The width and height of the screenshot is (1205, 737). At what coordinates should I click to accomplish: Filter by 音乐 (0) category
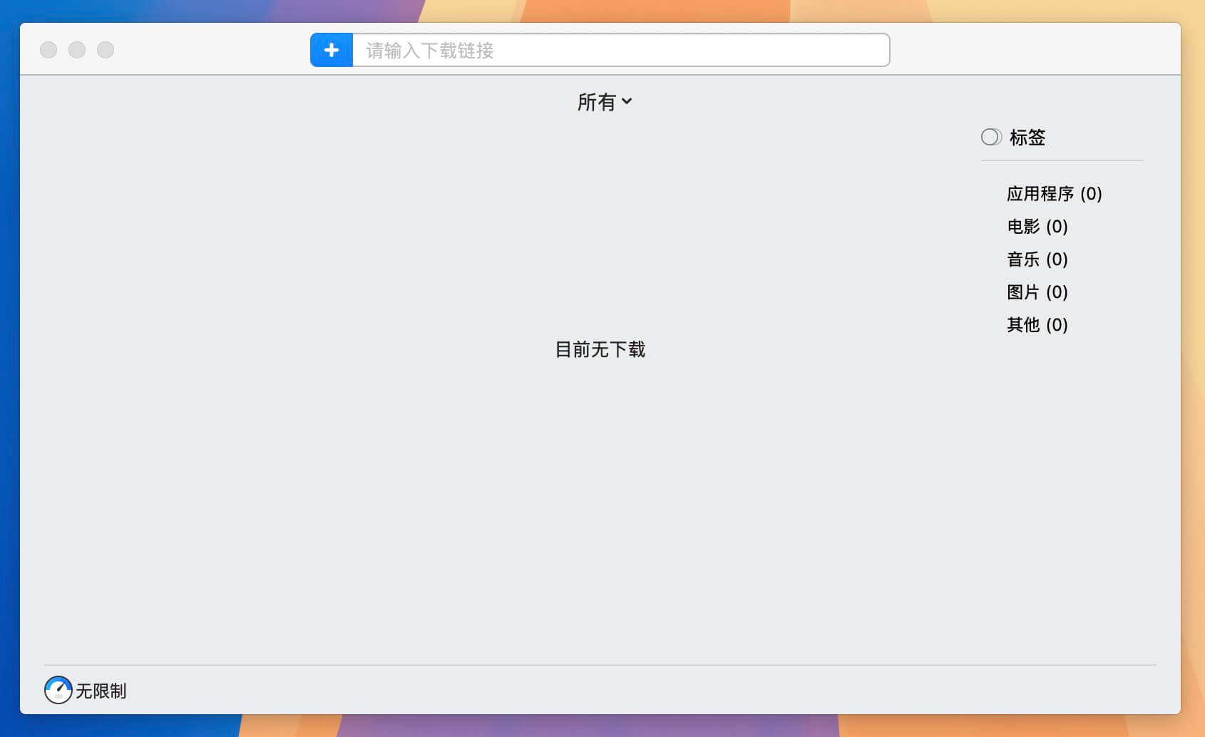pyautogui.click(x=1037, y=259)
